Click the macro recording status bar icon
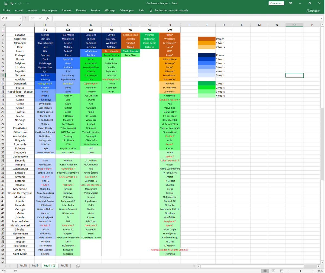 click(15, 271)
